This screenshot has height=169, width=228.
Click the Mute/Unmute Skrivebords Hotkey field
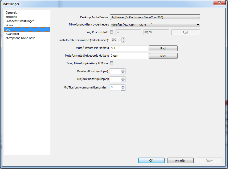(129, 56)
